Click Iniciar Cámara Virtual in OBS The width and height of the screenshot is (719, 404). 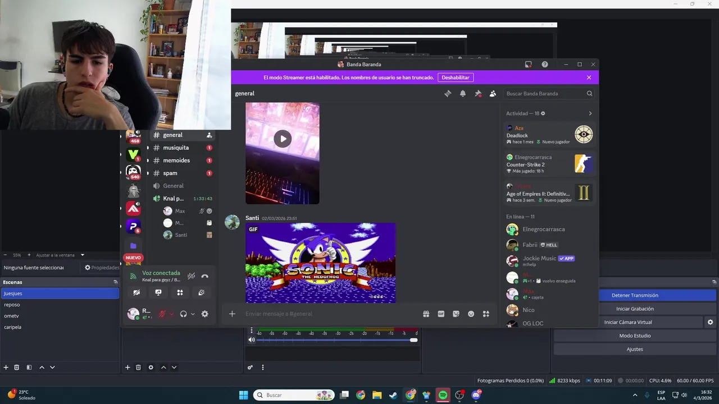point(627,322)
